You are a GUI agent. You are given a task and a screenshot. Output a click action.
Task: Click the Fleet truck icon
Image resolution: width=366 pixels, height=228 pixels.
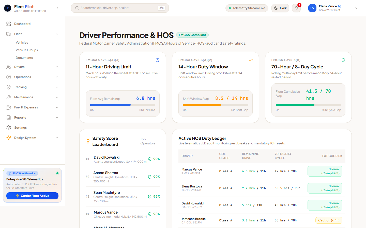point(9,34)
